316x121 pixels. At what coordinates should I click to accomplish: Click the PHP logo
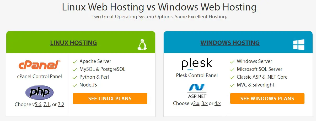coord(40,93)
